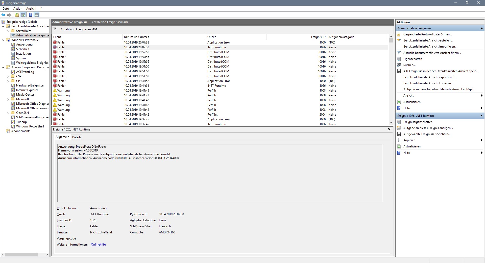Open the ? help menu
This screenshot has width=485, height=263.
coord(41,9)
